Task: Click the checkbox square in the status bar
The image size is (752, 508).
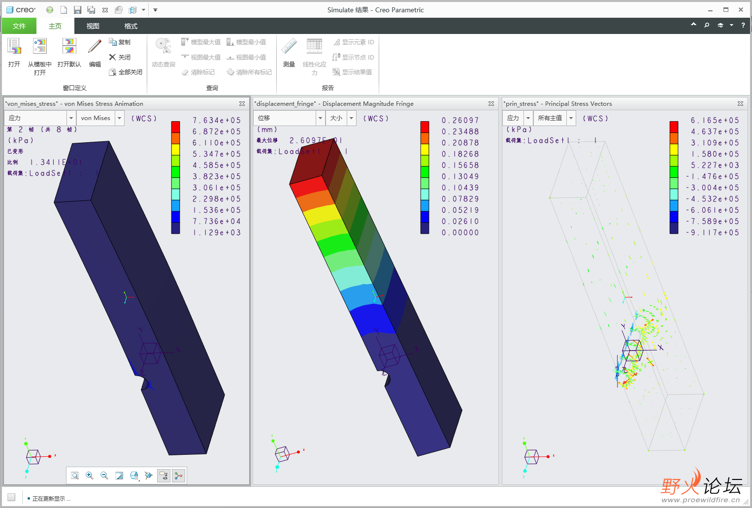Action: 11,497
